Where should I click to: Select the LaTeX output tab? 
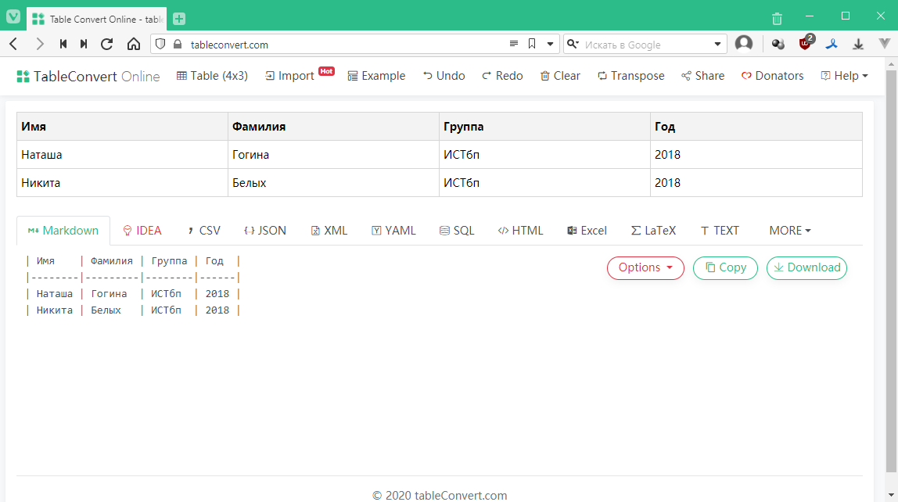[x=653, y=231]
